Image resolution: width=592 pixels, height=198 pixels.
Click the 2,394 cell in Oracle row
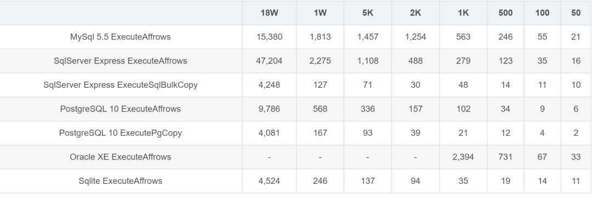pyautogui.click(x=463, y=157)
